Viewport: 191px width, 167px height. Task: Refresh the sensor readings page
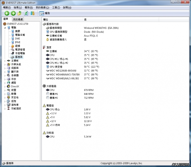tap(26, 13)
